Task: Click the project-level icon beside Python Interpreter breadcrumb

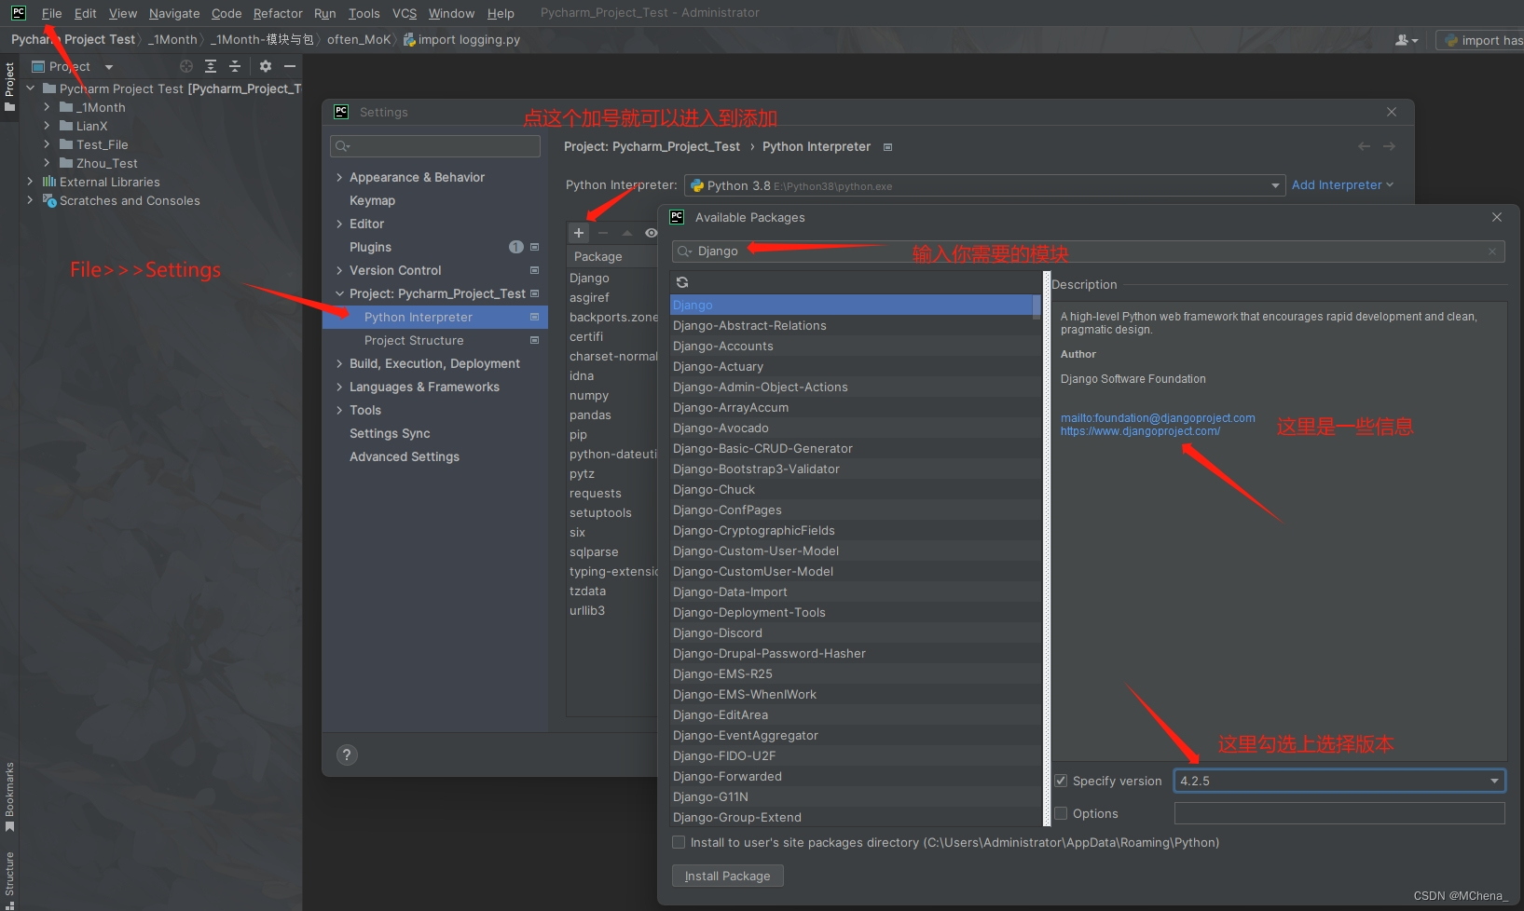Action: click(887, 147)
